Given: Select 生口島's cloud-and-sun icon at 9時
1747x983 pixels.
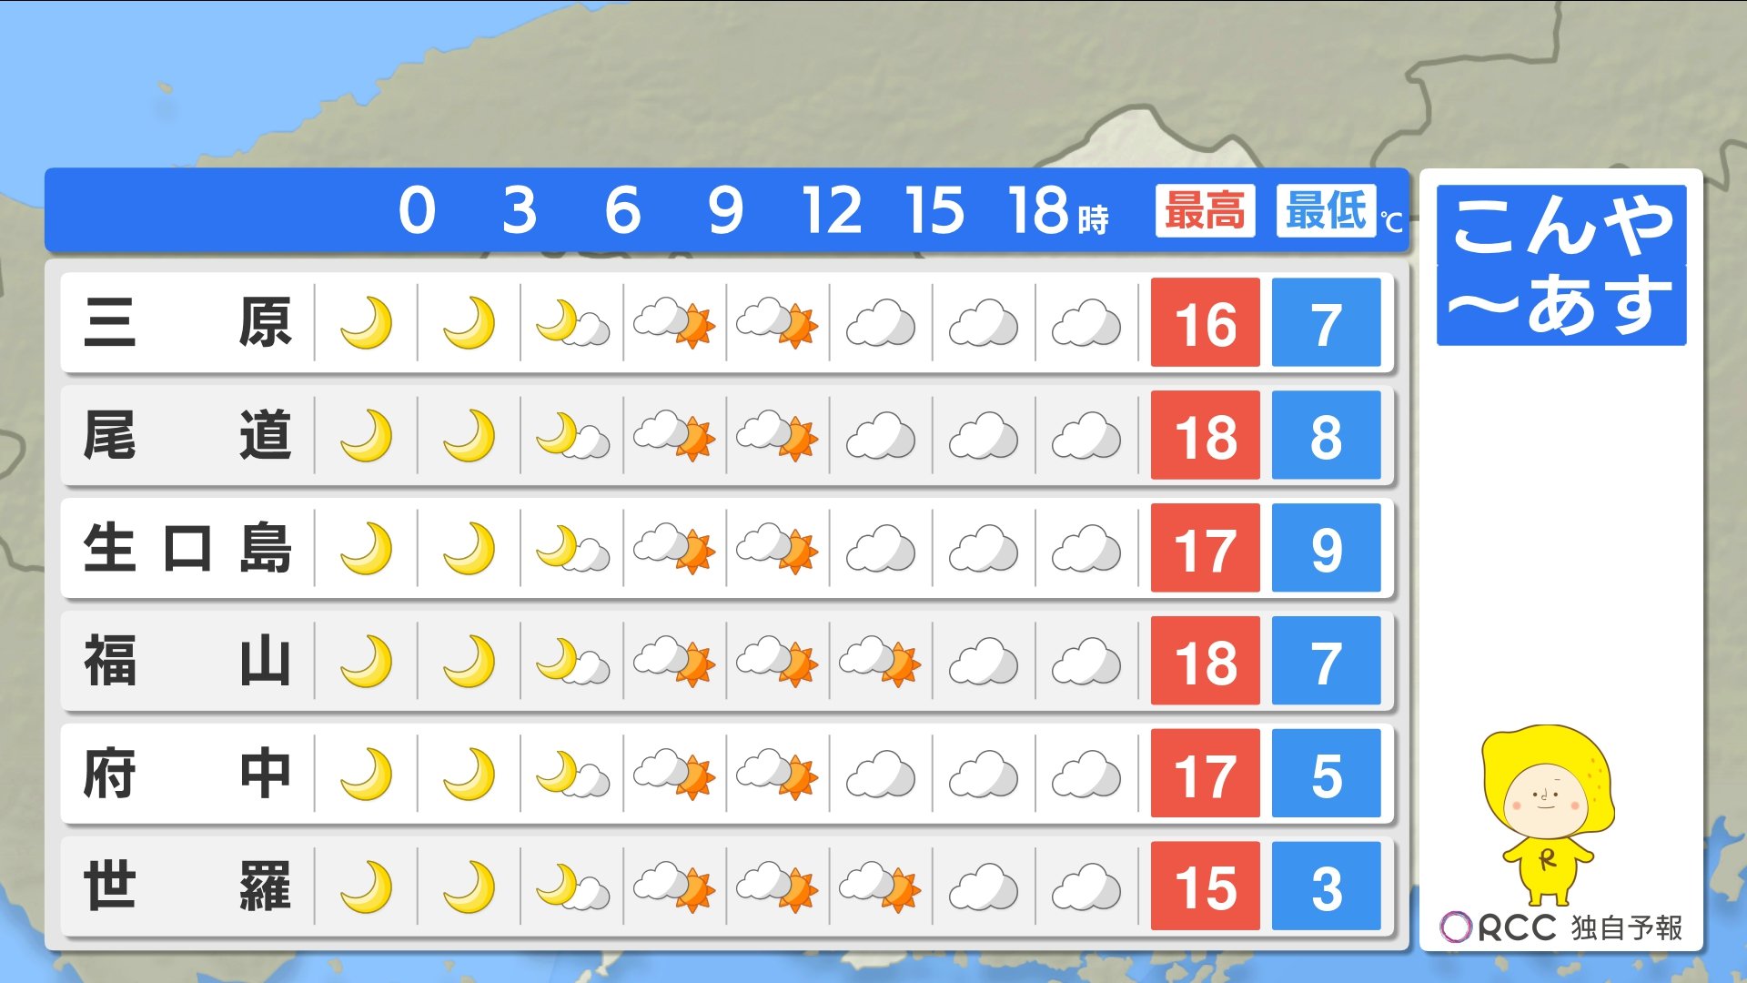Looking at the screenshot, I should click(x=674, y=549).
